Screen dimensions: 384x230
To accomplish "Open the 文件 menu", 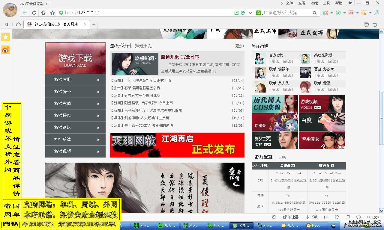I will 289,3.
